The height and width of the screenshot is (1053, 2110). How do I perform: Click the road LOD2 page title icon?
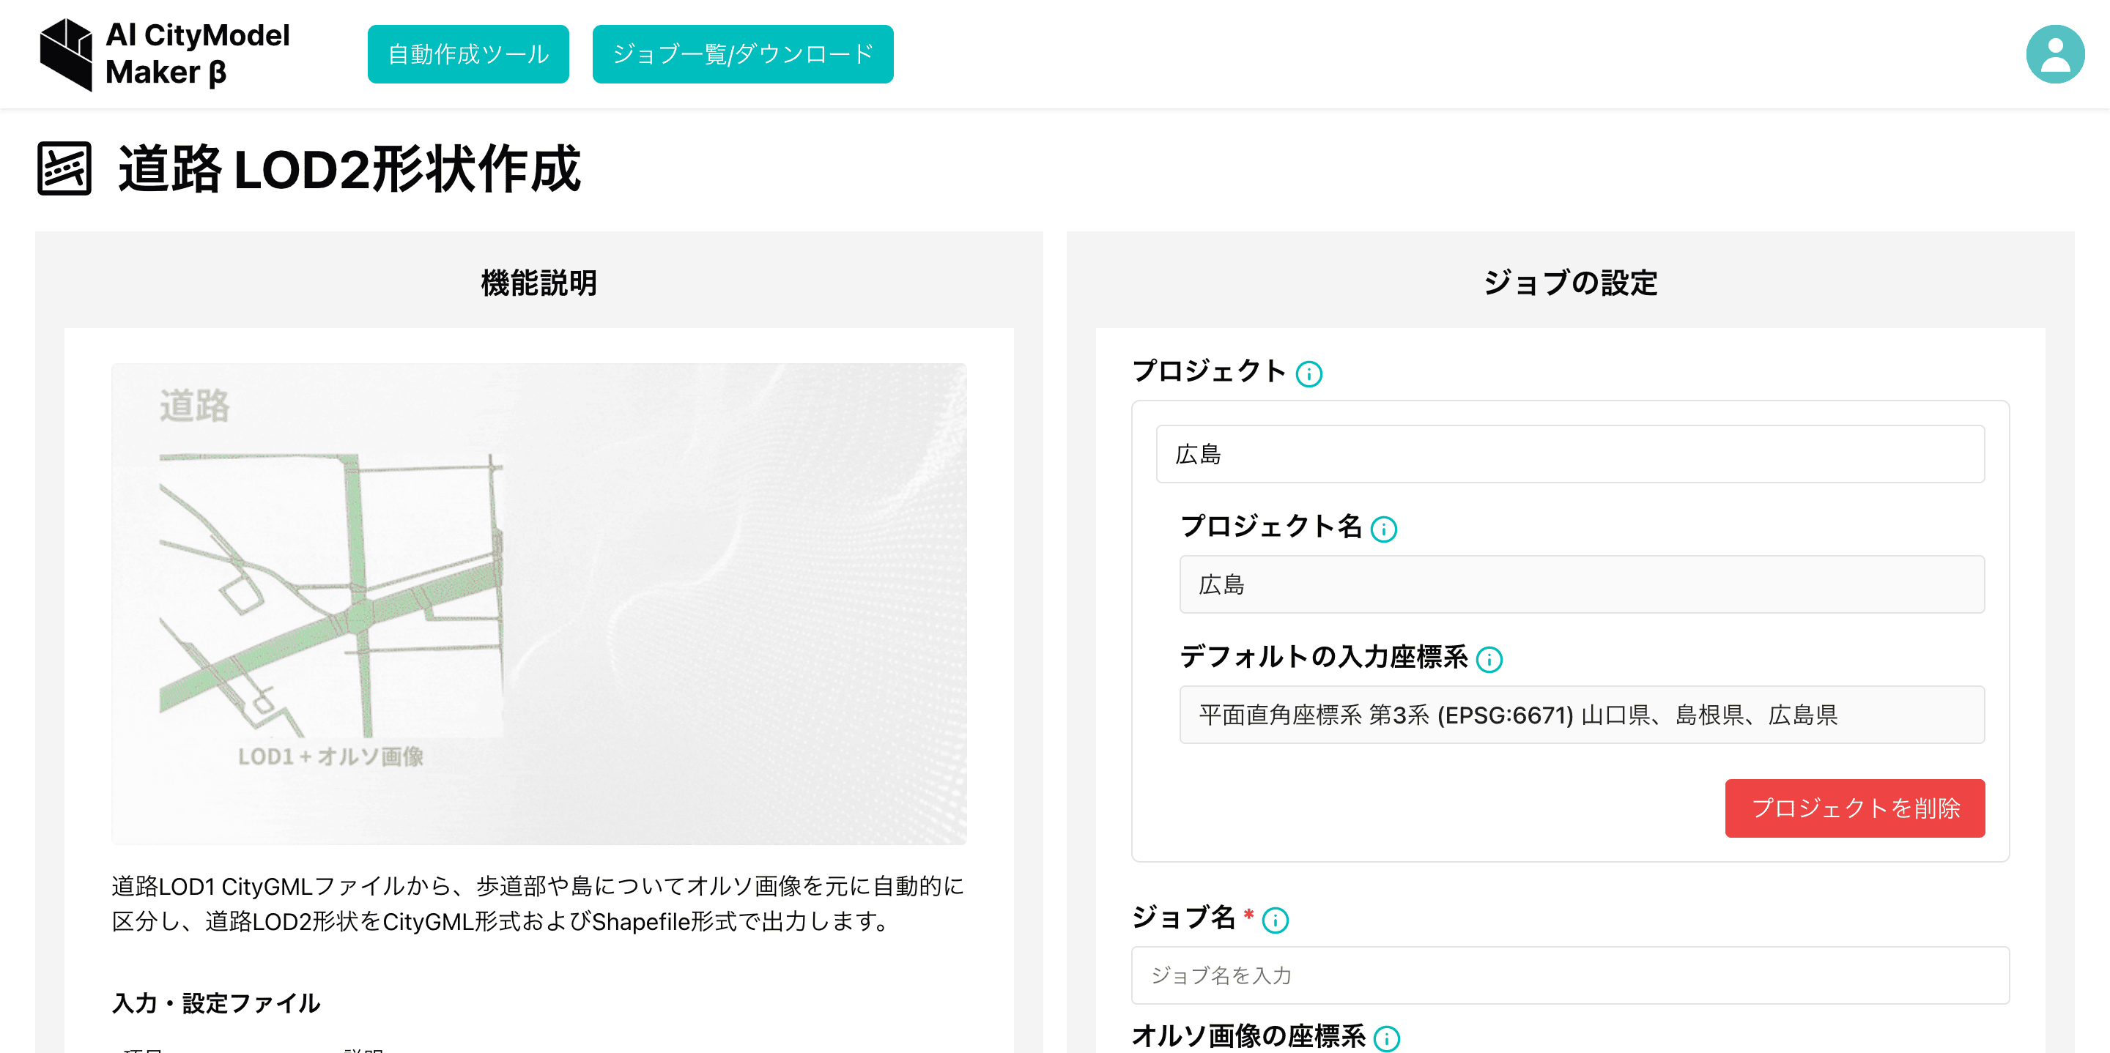tap(64, 168)
